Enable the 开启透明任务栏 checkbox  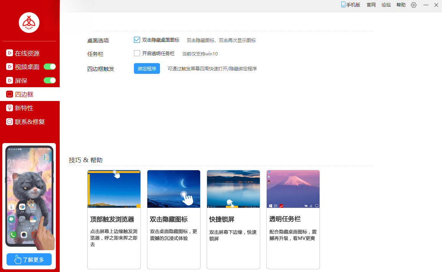pyautogui.click(x=137, y=53)
